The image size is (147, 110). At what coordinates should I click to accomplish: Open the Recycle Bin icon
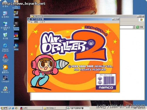[5, 36]
